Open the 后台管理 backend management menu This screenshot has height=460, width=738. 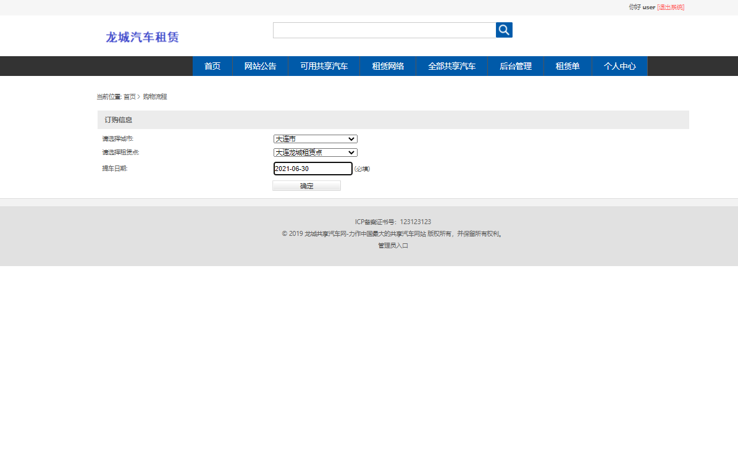515,66
